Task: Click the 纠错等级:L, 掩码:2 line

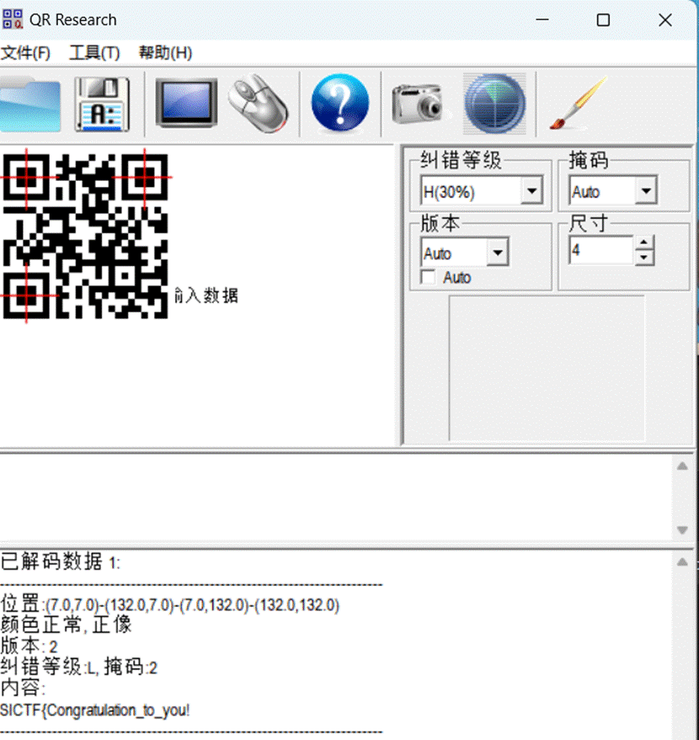Action: point(79,667)
